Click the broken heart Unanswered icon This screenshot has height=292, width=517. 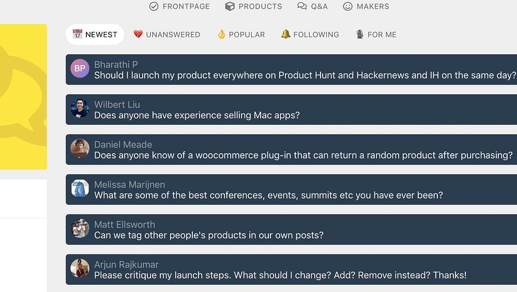(x=138, y=35)
